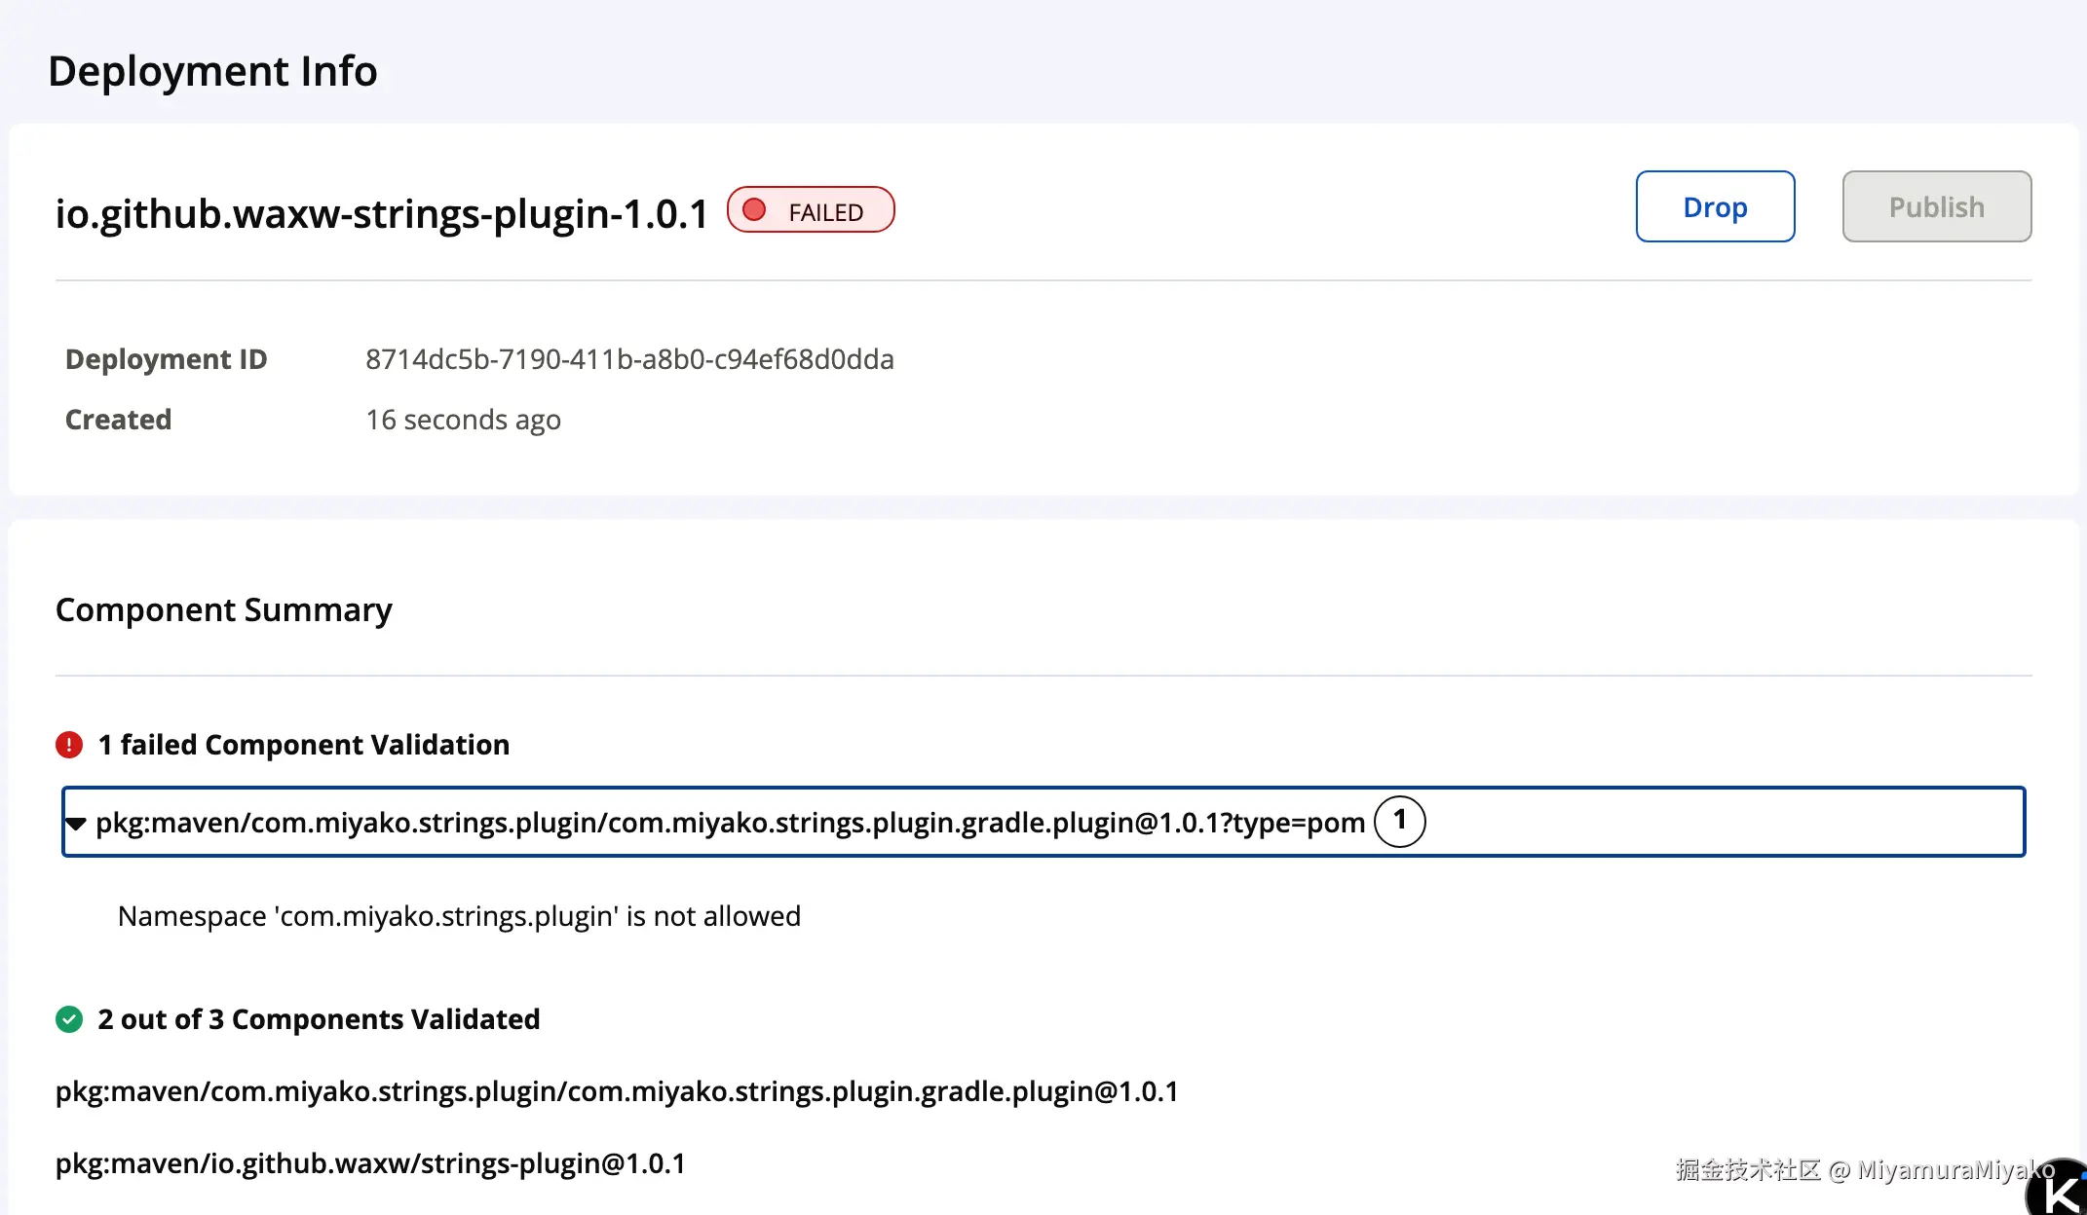
Task: Click validated gradle.plugin@1.0.1 component
Action: 617,1091
